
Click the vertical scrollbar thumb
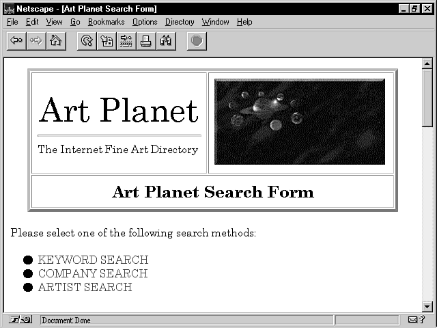coord(427,98)
